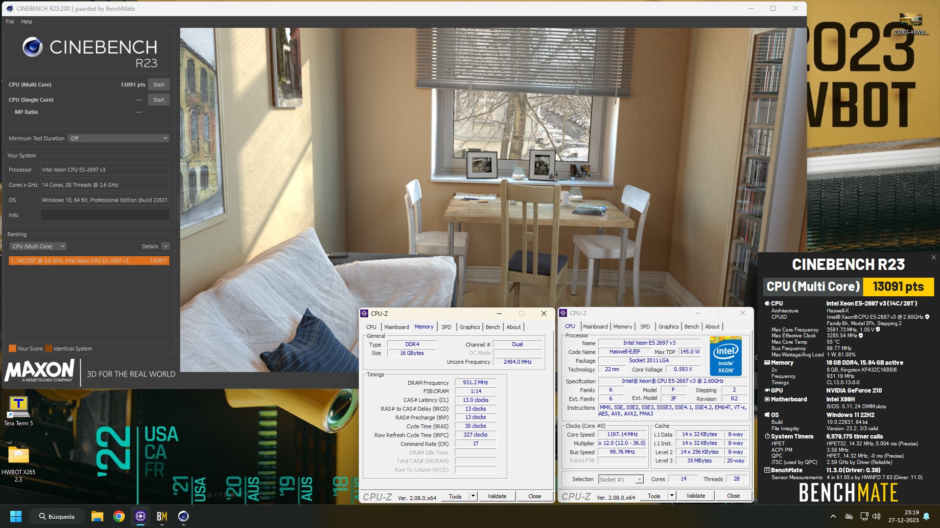
Task: Open Mainboard tab in Memory CPU-Z window
Action: [396, 327]
